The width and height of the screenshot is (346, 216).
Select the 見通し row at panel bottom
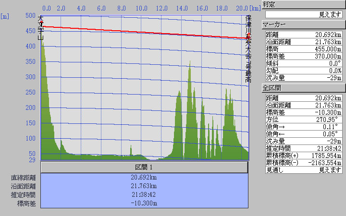[x=304, y=169]
